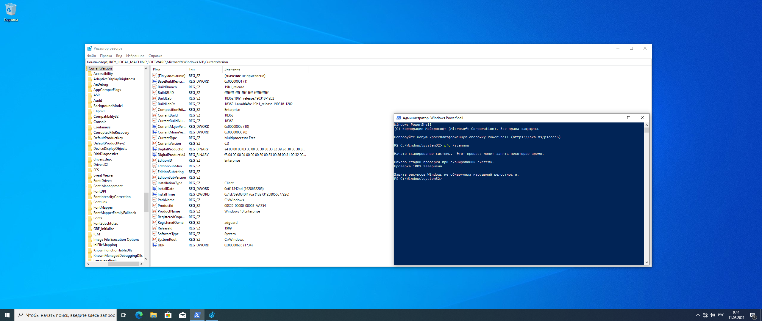Open the Избранное menu
The width and height of the screenshot is (762, 321).
pyautogui.click(x=135, y=56)
